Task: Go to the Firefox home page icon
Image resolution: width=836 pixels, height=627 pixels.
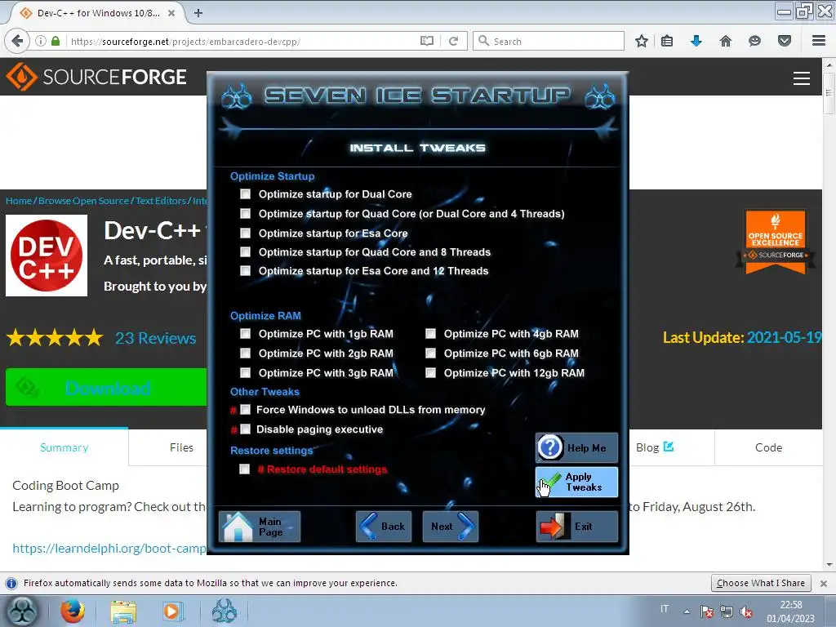Action: [x=726, y=41]
